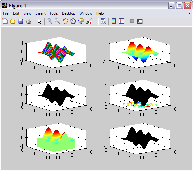The height and width of the screenshot is (171, 193).
Task: Expand the brush color dropdown arrow
Action: [95, 21]
